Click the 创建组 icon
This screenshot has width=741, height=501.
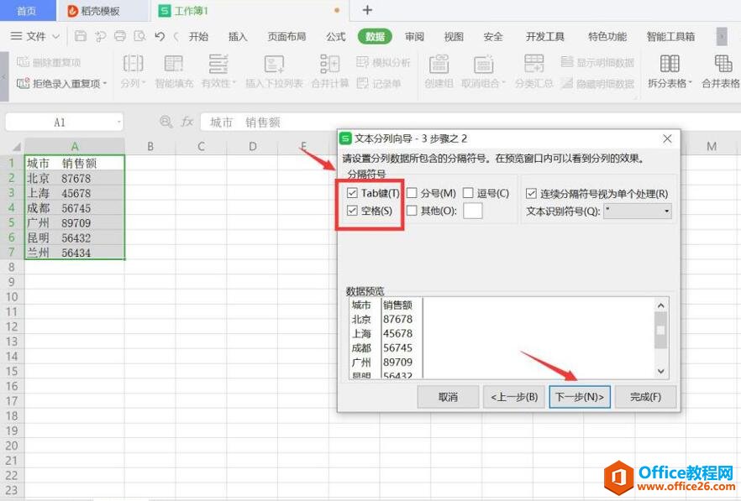pyautogui.click(x=439, y=63)
